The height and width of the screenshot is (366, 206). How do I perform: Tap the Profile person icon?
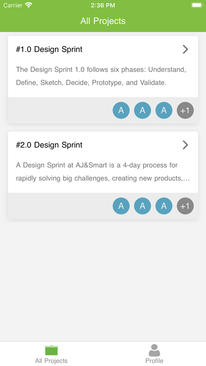(154, 350)
